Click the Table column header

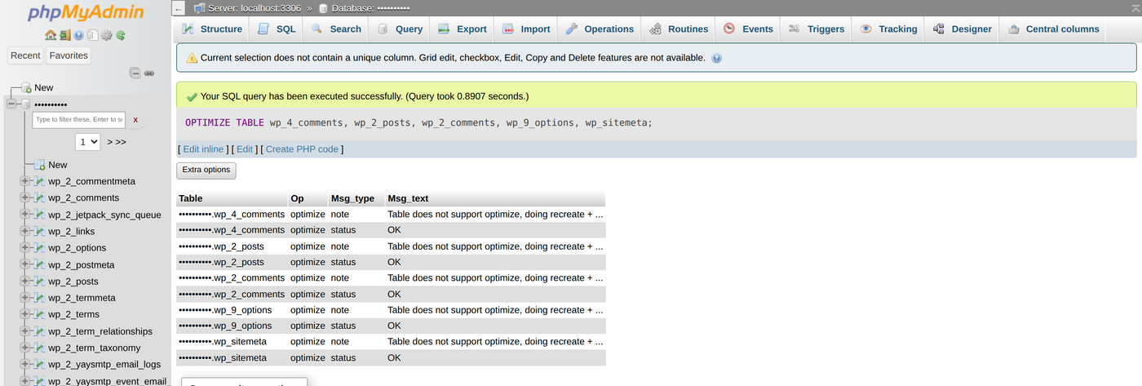pos(191,198)
